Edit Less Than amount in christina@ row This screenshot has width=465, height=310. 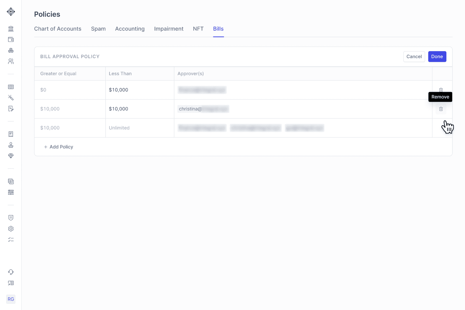click(140, 109)
